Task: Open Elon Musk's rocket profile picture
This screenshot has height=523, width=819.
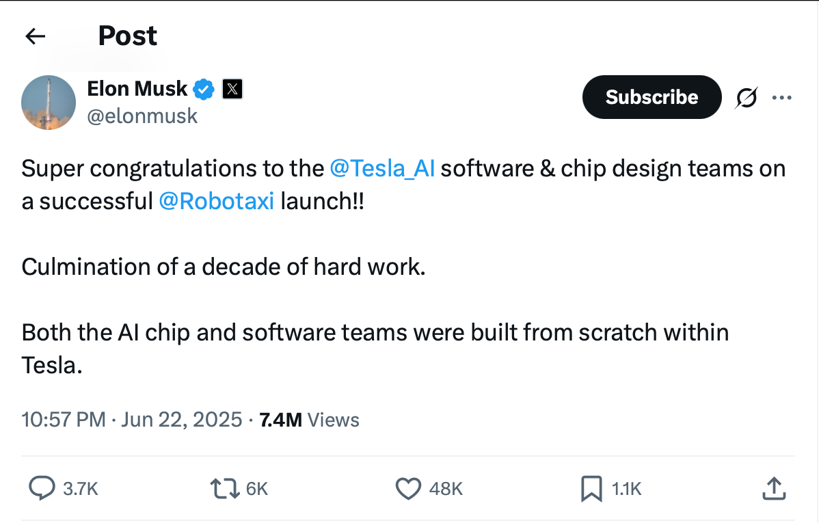Action: tap(49, 103)
